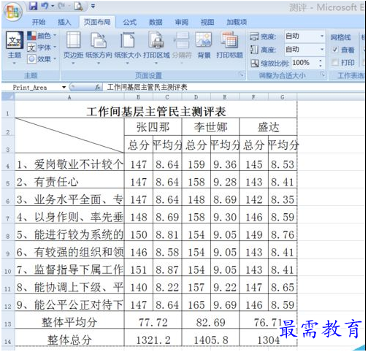Open the 主题 themes gallery
368x352 pixels.
coord(15,47)
